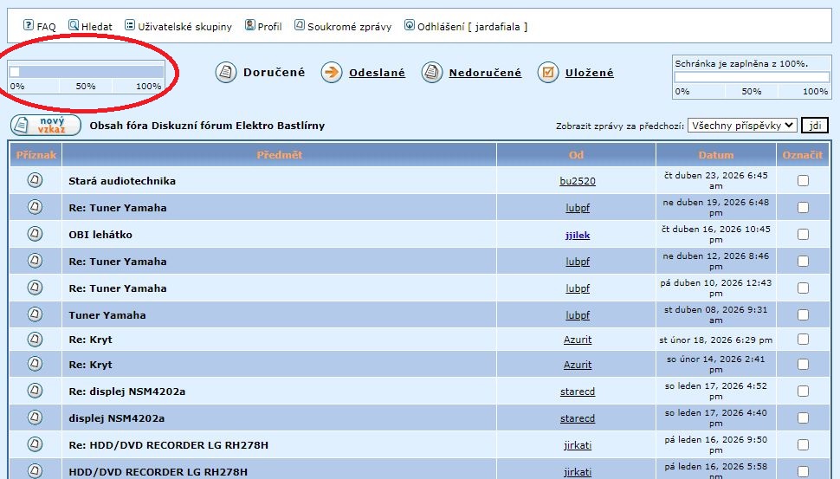Click message flag icon for OBI lehátko
The image size is (840, 479).
pos(35,234)
